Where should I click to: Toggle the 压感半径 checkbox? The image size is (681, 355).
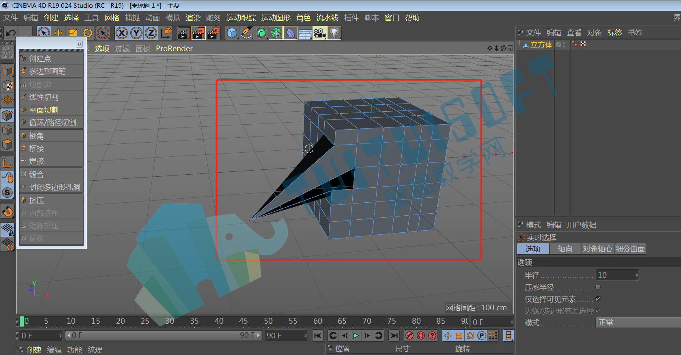(598, 287)
